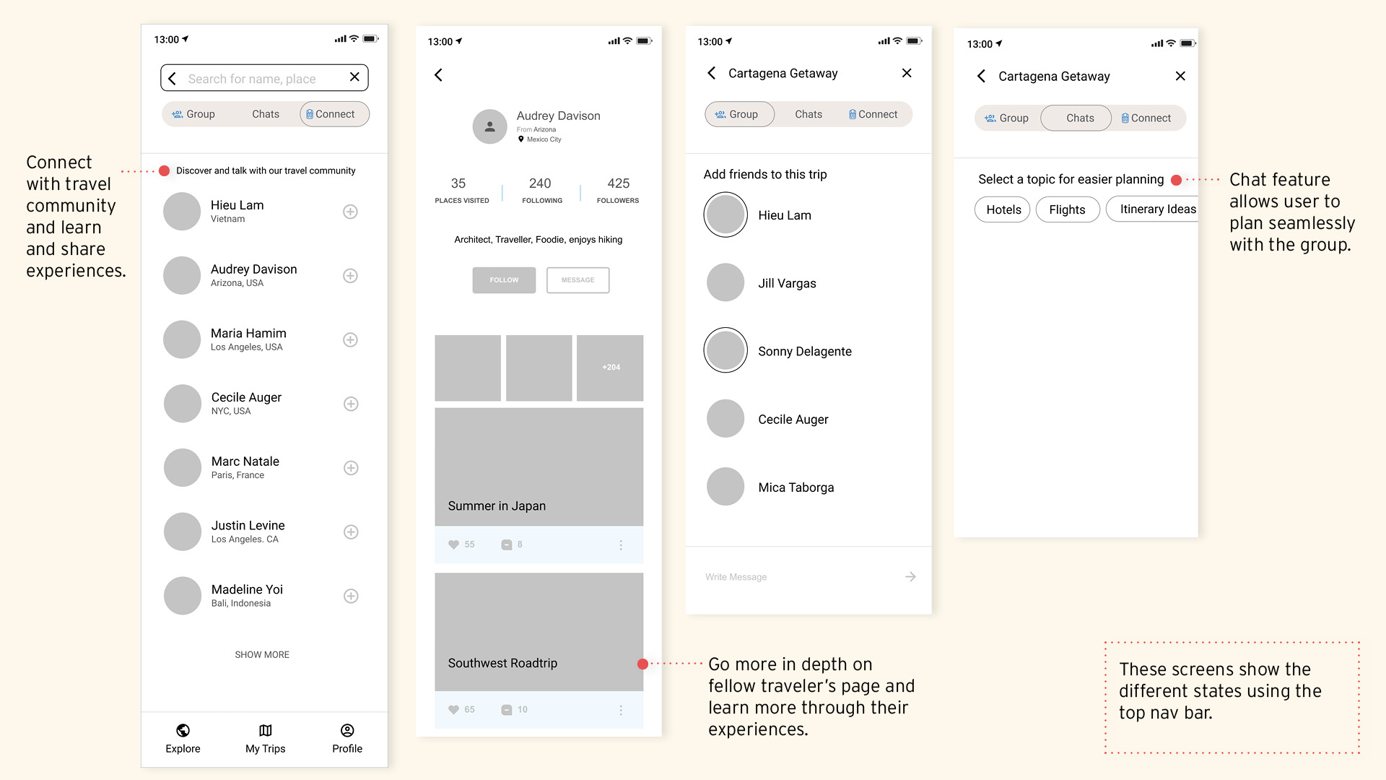The image size is (1386, 780).
Task: Tap the search bar to find travelers
Action: point(265,77)
